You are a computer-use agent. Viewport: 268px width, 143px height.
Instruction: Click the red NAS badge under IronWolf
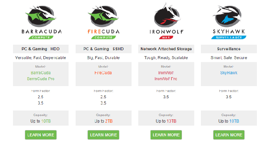click(166, 37)
